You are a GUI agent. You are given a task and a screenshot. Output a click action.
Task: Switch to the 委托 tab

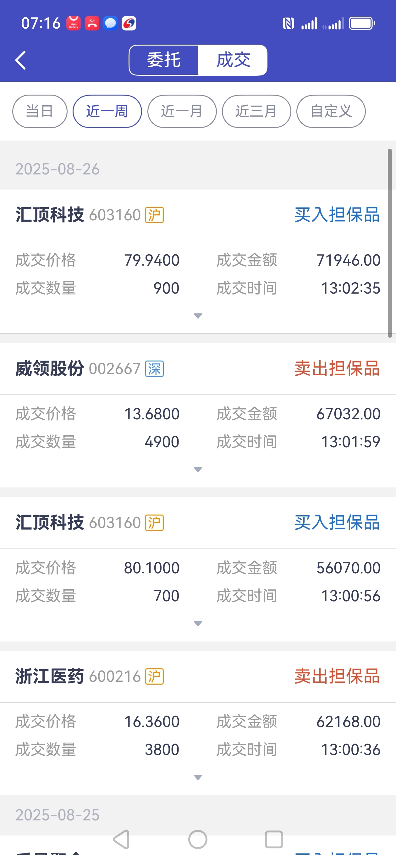click(x=164, y=60)
